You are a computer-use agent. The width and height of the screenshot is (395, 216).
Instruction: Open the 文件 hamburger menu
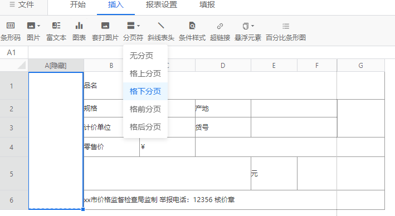coord(22,5)
